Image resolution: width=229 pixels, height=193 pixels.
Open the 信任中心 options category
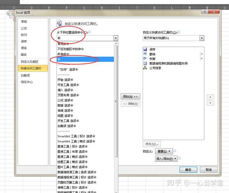pos(27,82)
